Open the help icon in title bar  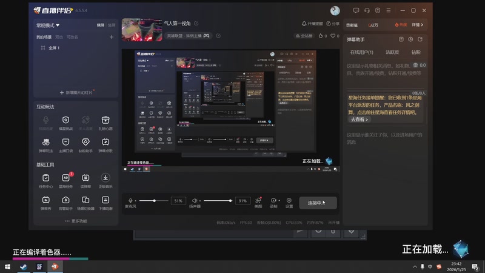point(378,10)
